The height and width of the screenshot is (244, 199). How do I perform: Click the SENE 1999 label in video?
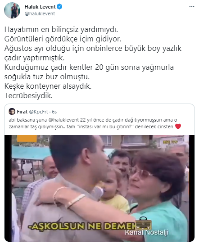170,142
